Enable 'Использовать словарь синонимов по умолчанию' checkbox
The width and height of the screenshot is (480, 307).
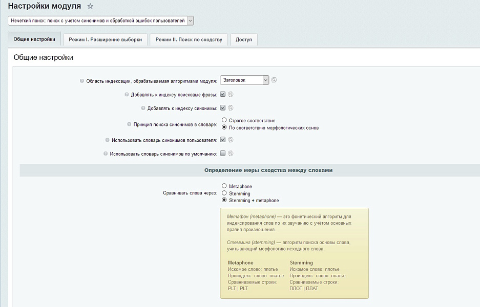click(x=223, y=153)
